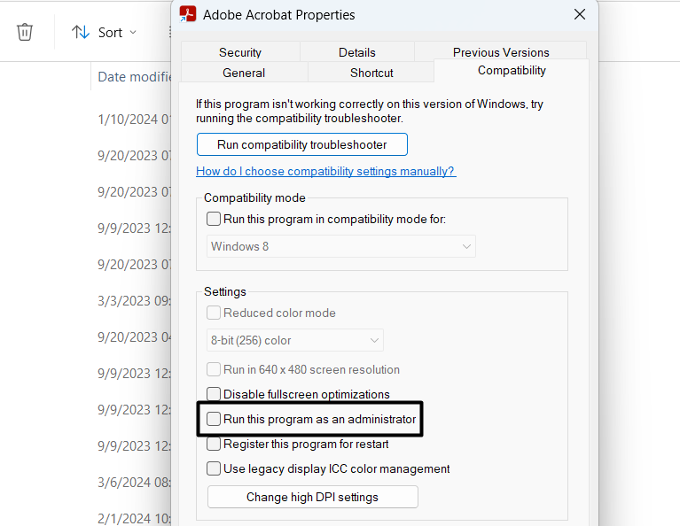Close the Adobe Acrobat Properties dialog
Screen dimensions: 680x526
[x=580, y=14]
